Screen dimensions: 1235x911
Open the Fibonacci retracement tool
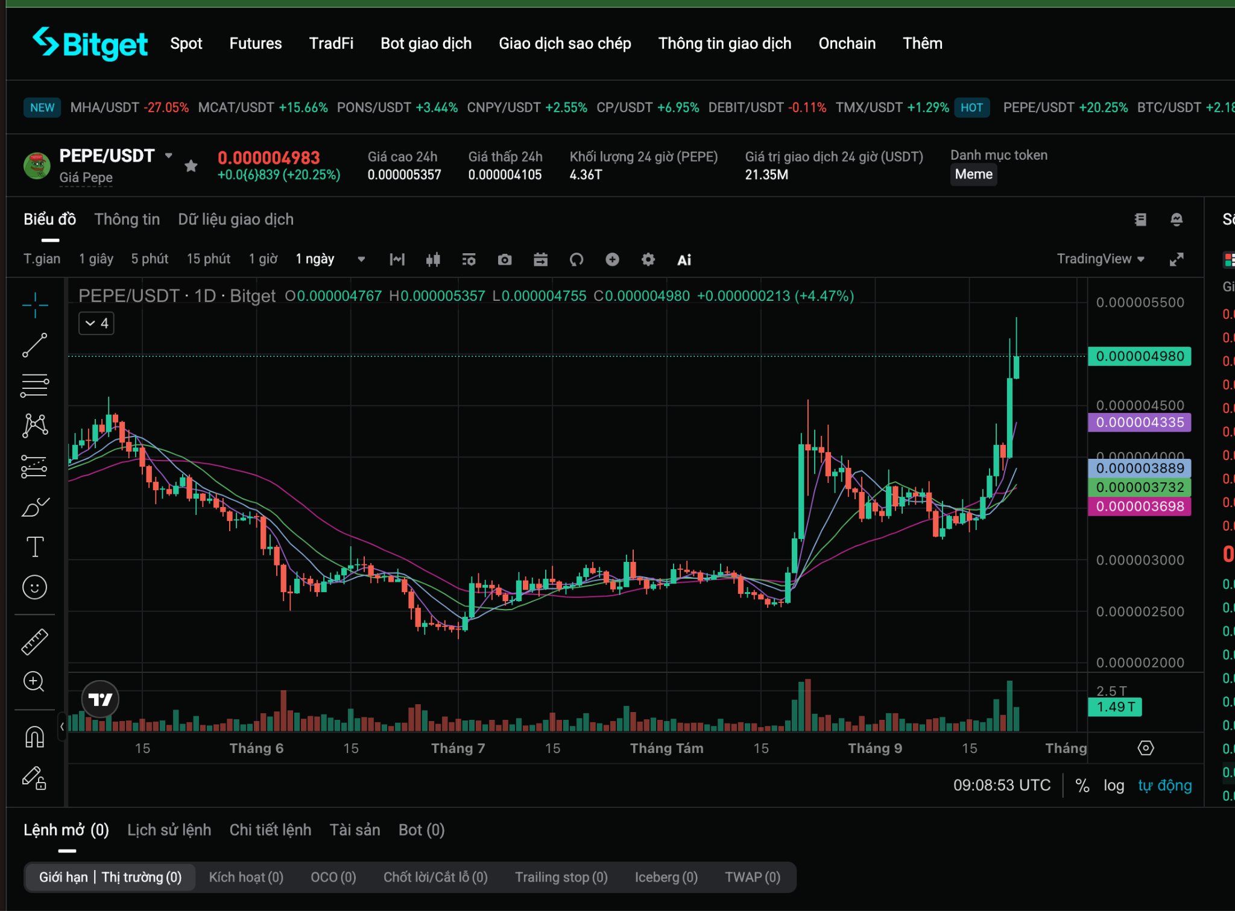34,385
